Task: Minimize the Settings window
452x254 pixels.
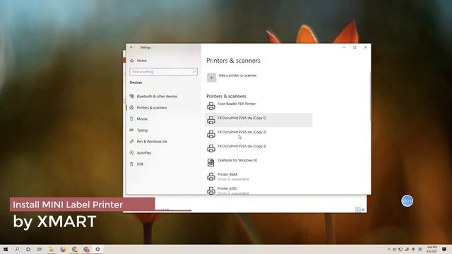Action: (344, 47)
